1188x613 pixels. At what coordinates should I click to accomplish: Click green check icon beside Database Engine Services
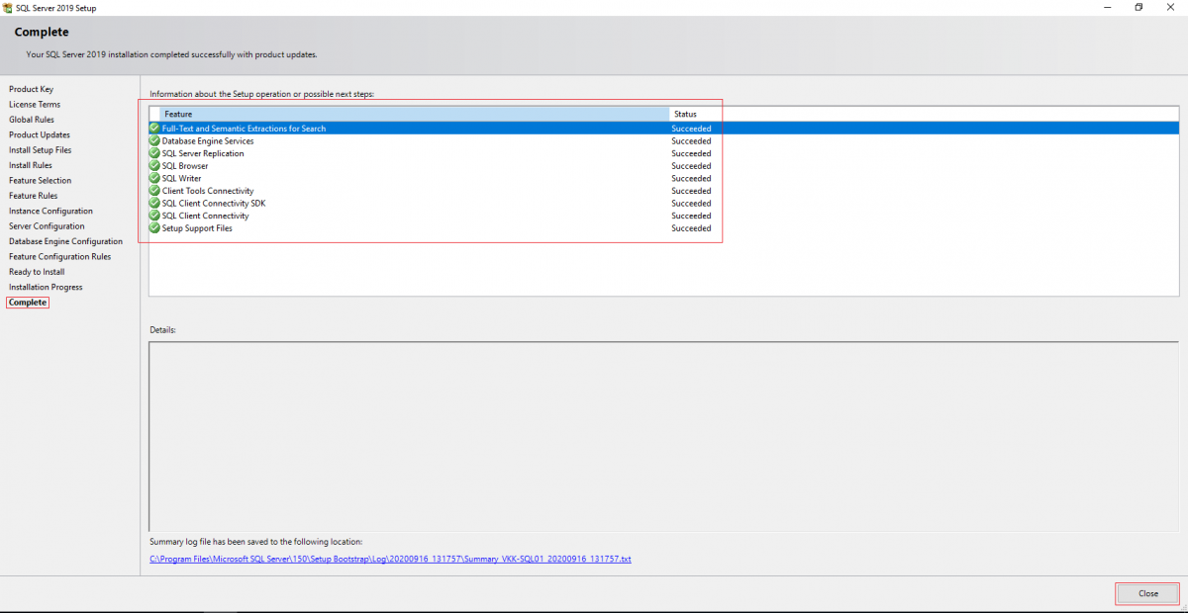(x=154, y=141)
